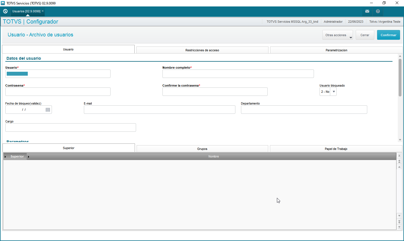Select the Superior sub-tab

(69, 148)
